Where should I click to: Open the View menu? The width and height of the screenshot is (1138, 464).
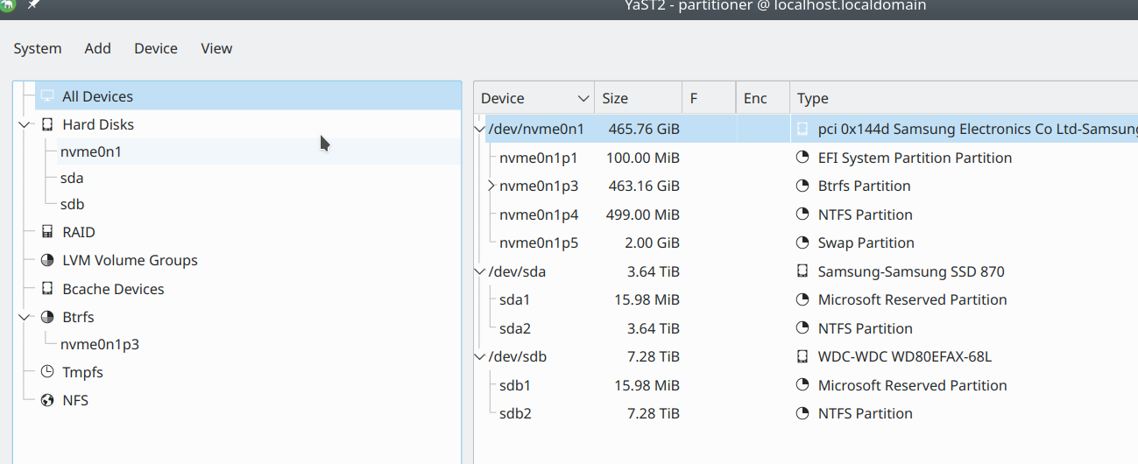[x=216, y=48]
